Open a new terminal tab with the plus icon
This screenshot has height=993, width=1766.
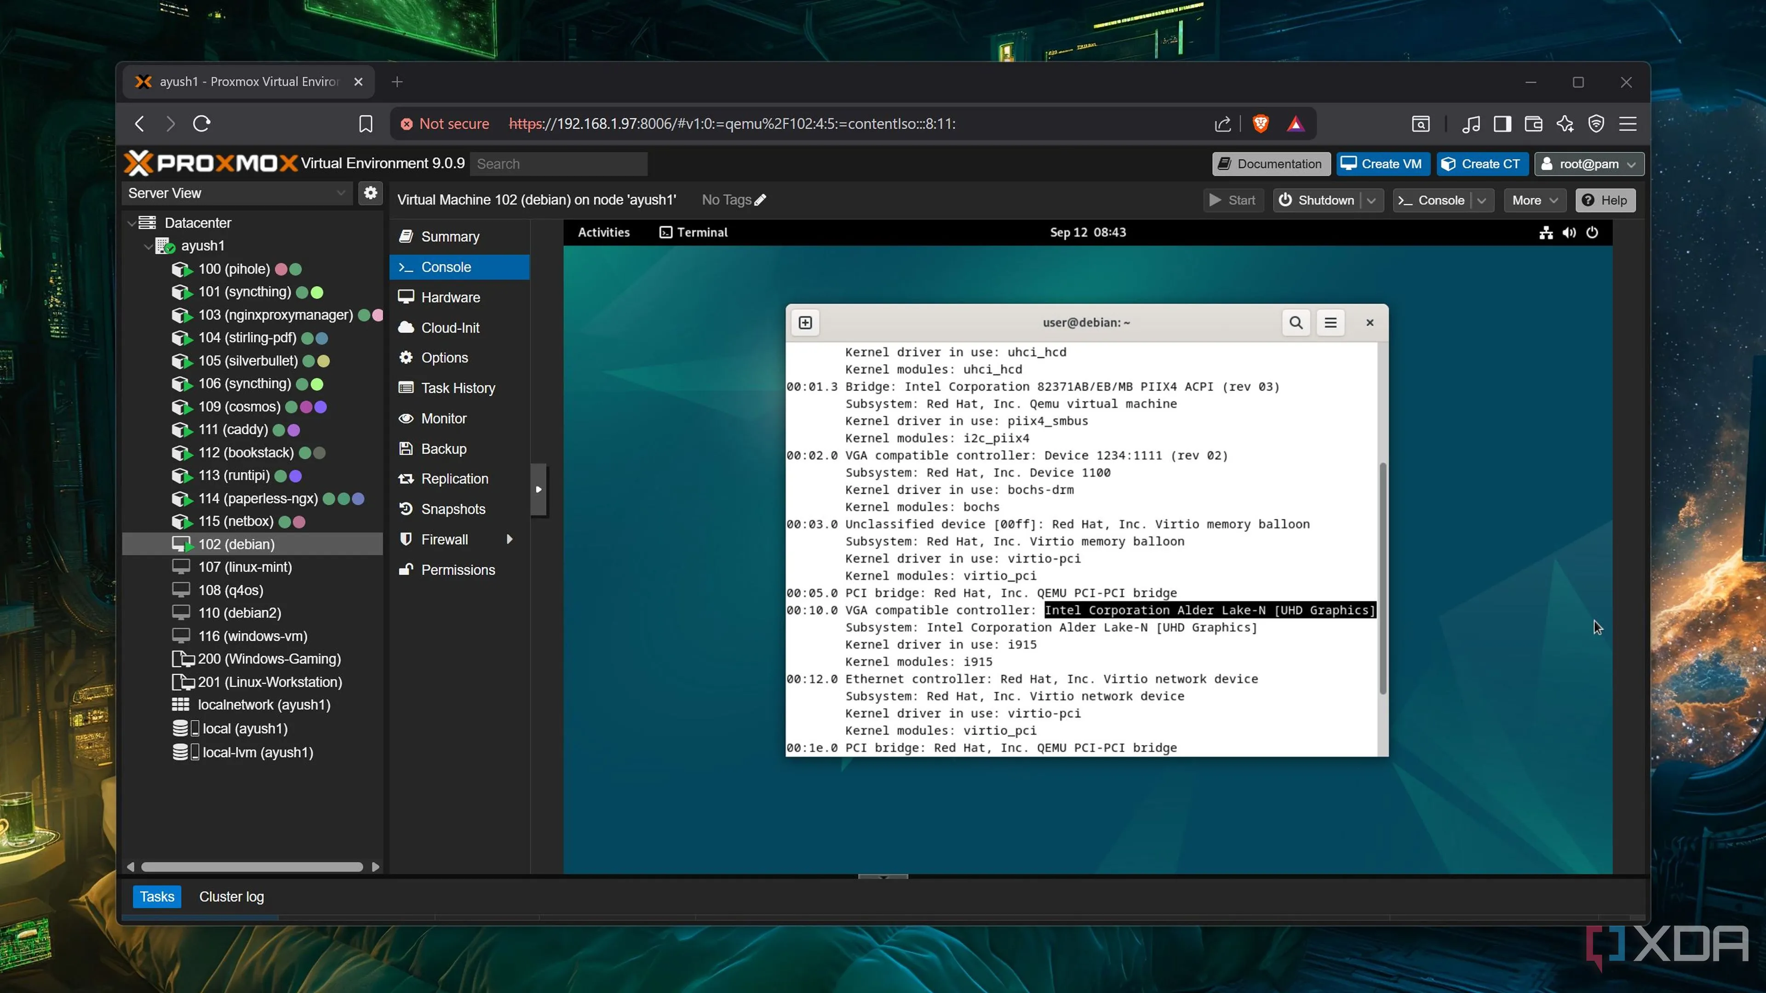coord(805,322)
